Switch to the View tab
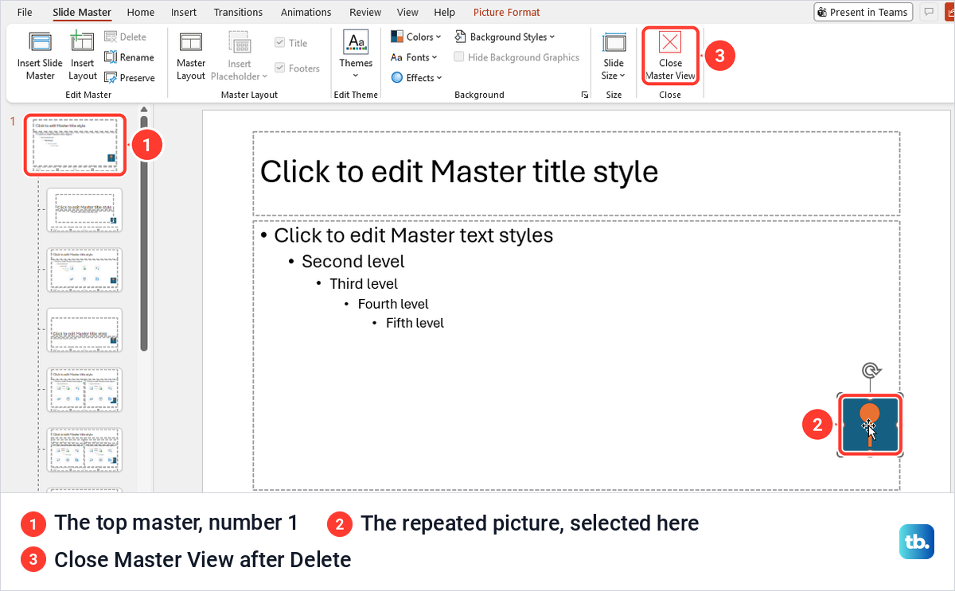The width and height of the screenshot is (955, 591). tap(407, 12)
